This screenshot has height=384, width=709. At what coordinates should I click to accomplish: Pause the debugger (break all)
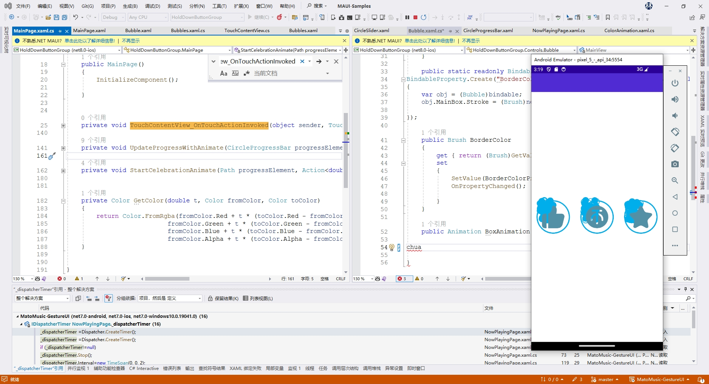pos(407,17)
